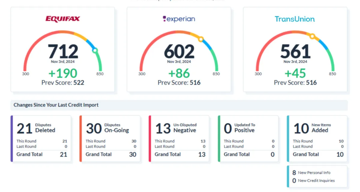
Task: Click 'Grand Total' row in Disputes Deleted card
Action: coord(42,155)
